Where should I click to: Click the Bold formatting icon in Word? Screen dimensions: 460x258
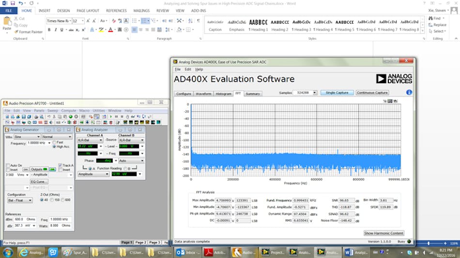click(49, 30)
